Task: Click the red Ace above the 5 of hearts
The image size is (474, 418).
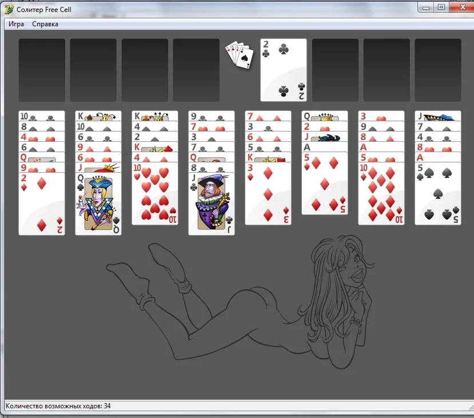Action: pos(381,147)
